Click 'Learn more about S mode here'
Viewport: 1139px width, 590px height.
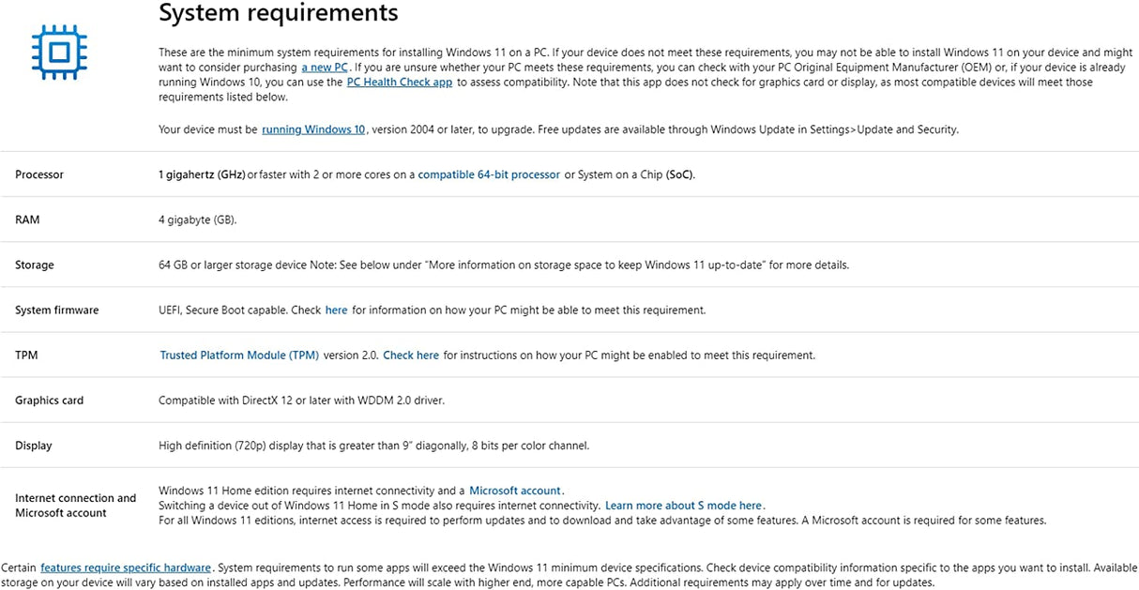pos(684,506)
